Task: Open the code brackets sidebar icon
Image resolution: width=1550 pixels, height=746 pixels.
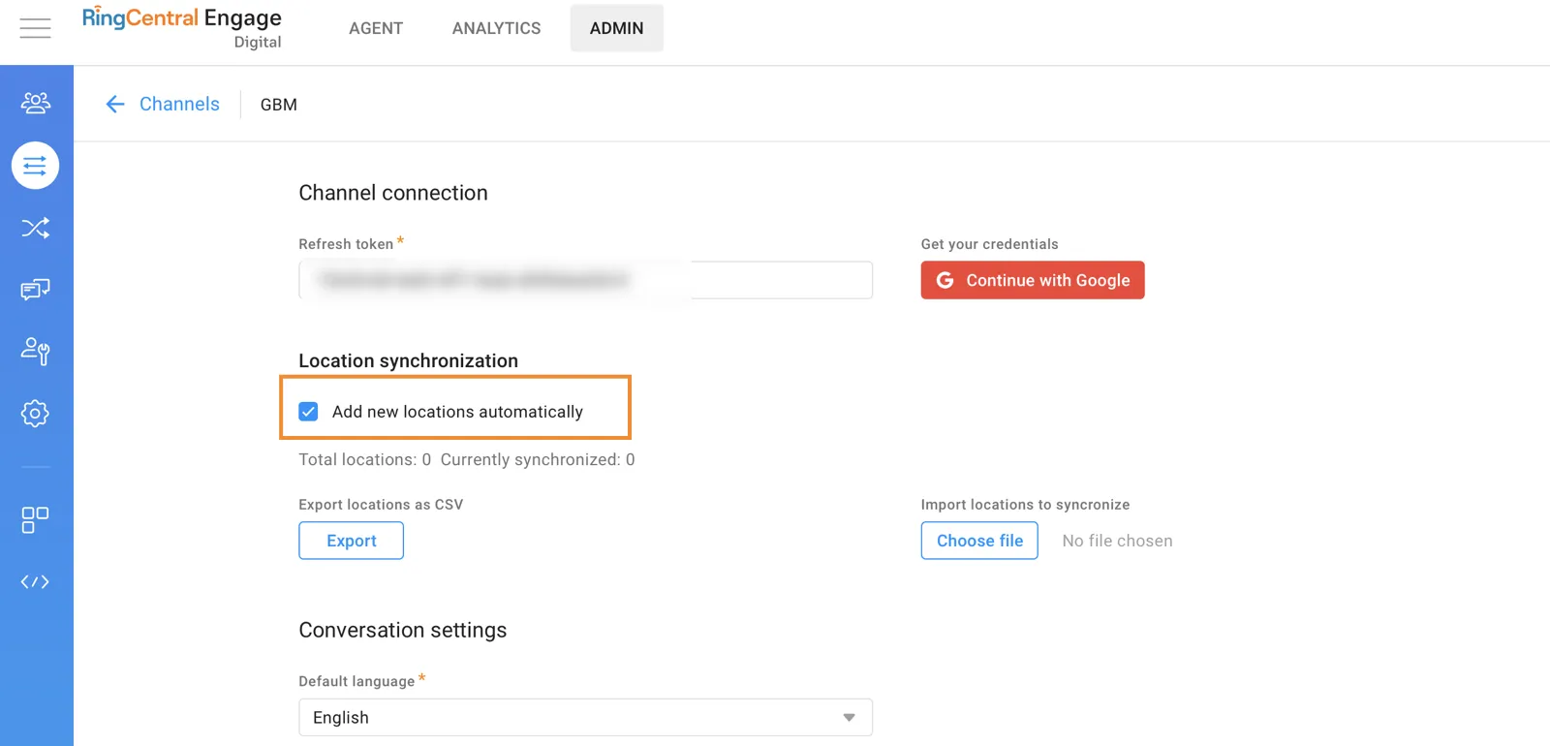Action: tap(35, 582)
